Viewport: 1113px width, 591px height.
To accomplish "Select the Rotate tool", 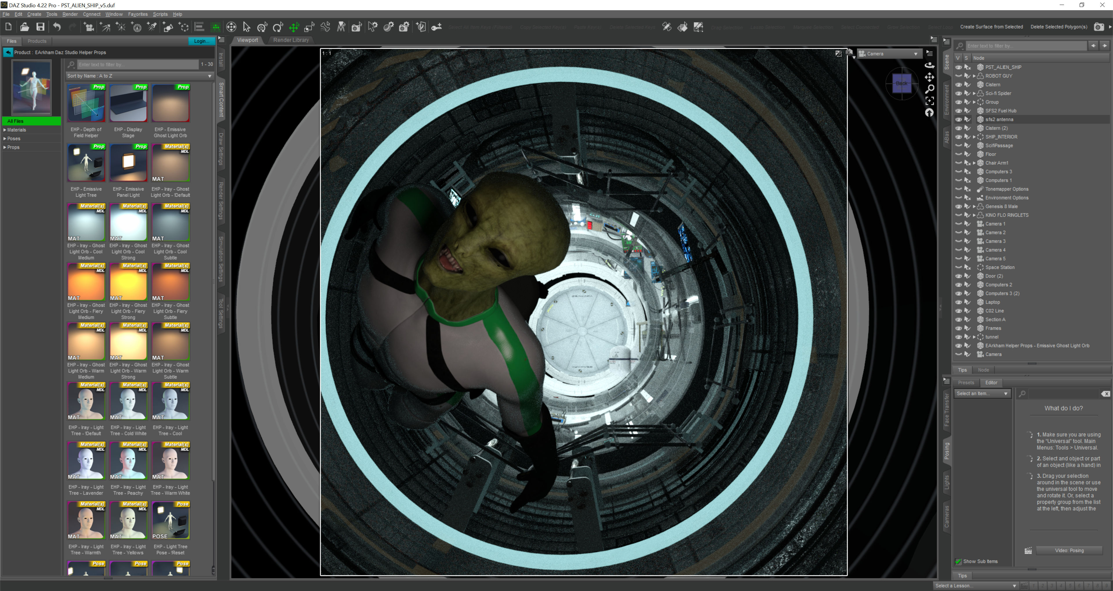I will coord(278,27).
